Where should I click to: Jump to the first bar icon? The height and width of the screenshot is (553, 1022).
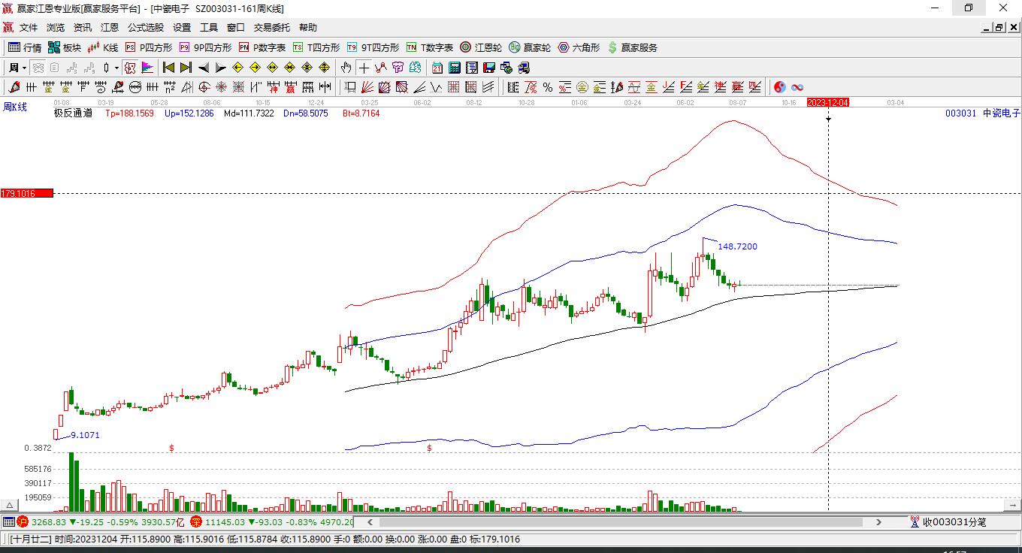click(169, 68)
